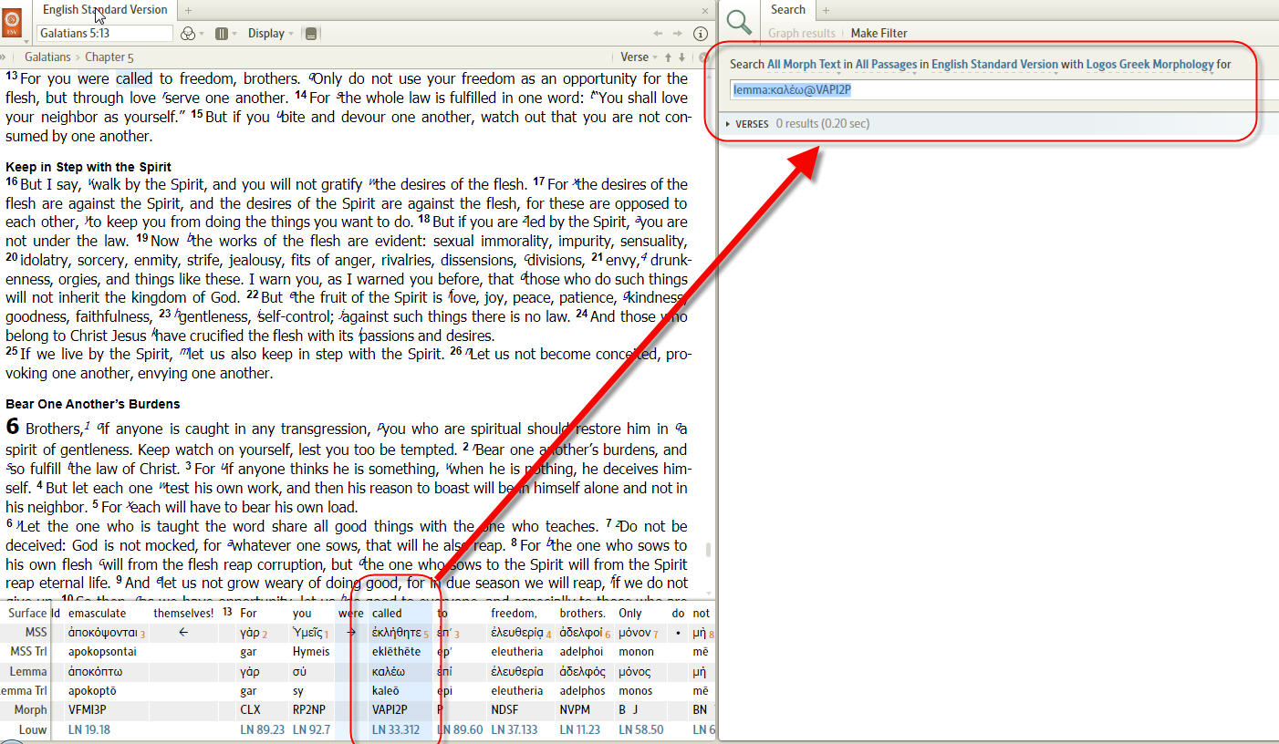Open Louw-Nida link LN 92.7
This screenshot has width=1279, height=744.
point(311,729)
